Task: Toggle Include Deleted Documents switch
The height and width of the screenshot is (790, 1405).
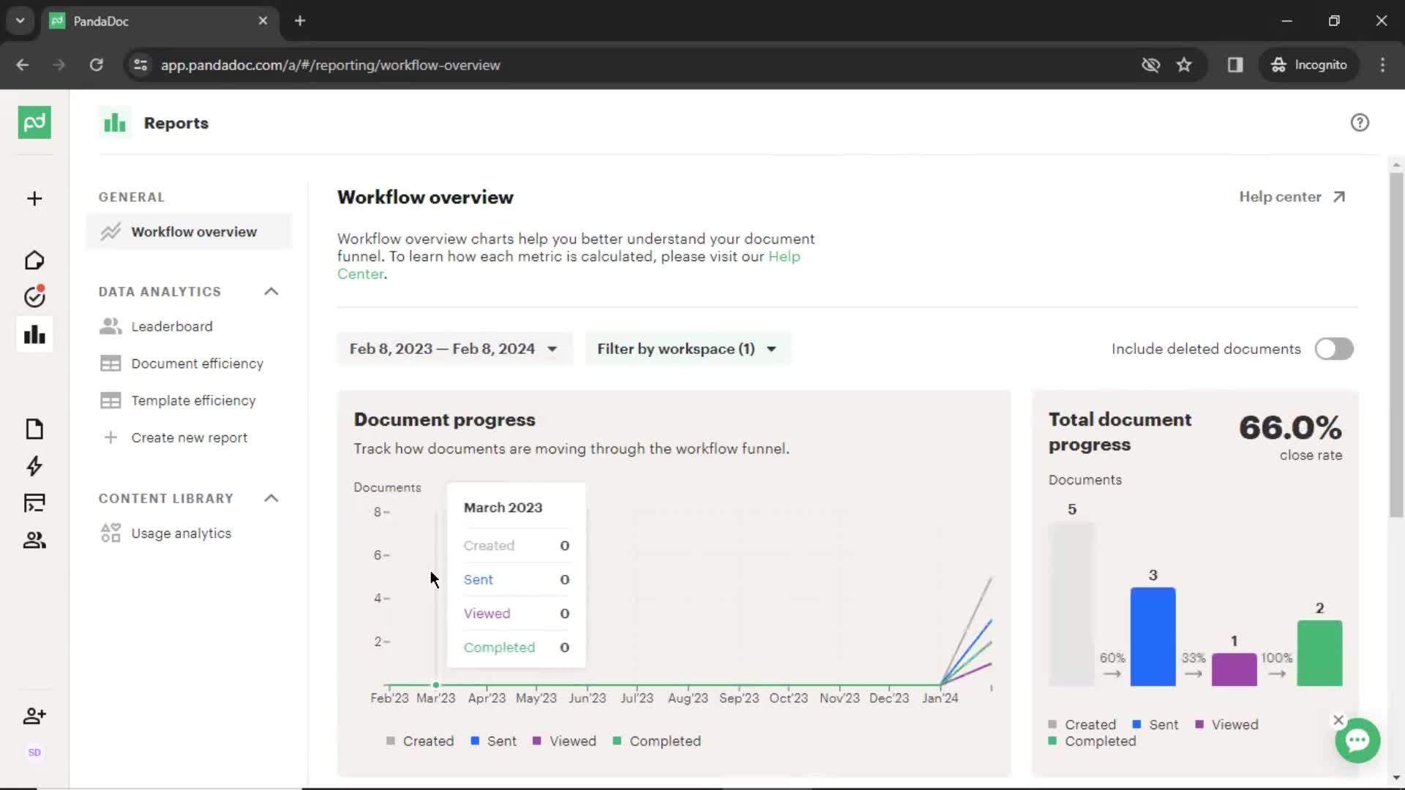Action: coord(1333,349)
